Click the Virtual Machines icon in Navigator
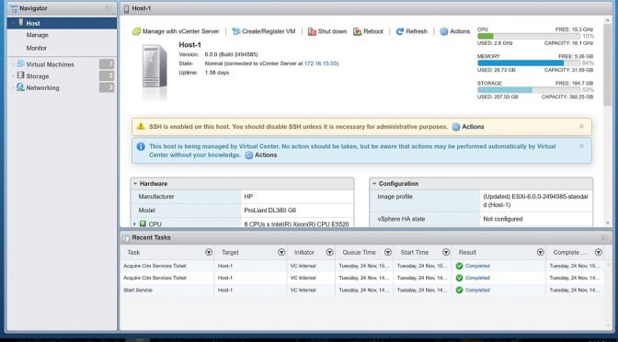Viewport: 618px width, 342px height. pyautogui.click(x=20, y=63)
